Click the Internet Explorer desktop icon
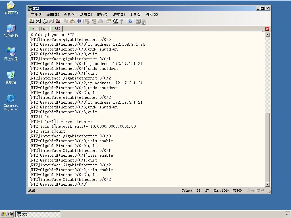The image size is (291, 218). click(11, 102)
